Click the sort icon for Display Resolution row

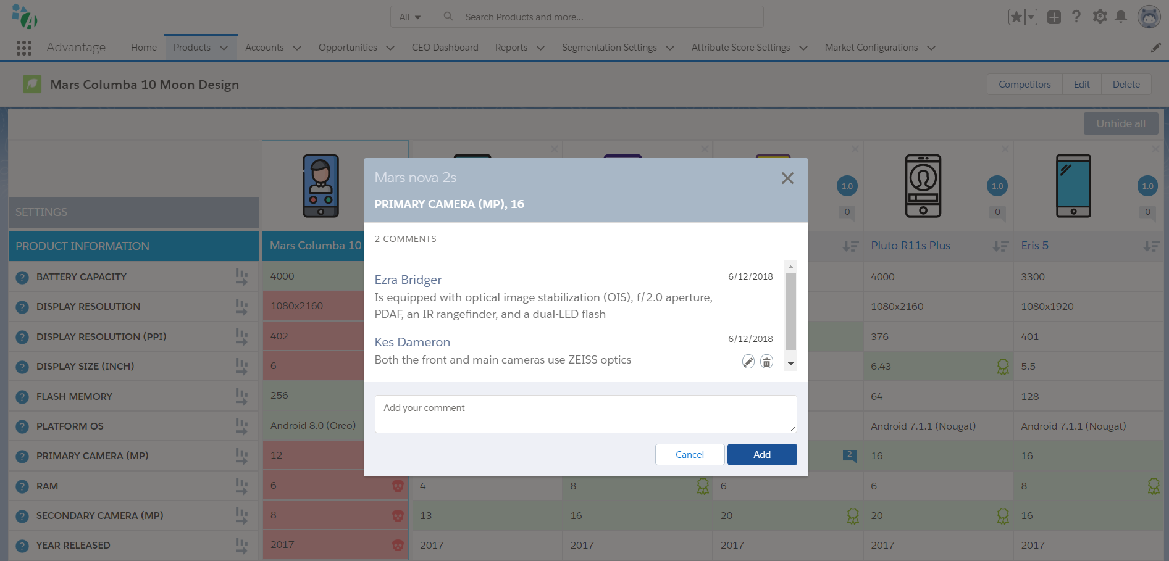(x=241, y=307)
